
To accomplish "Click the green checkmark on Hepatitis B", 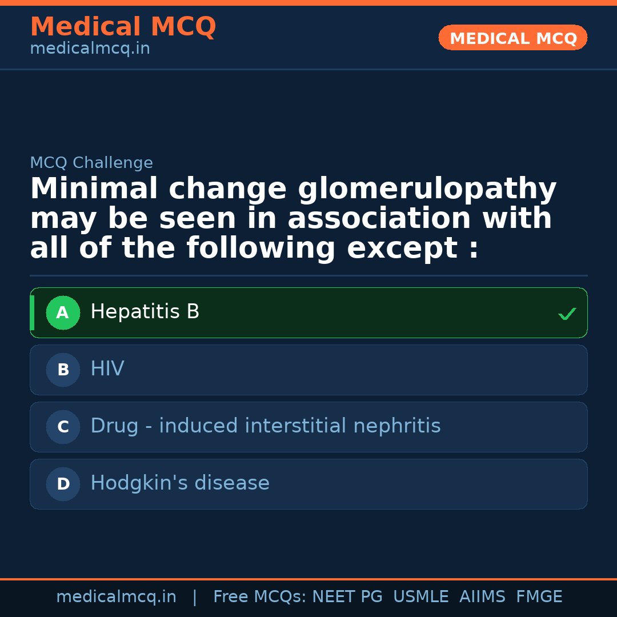I will pos(567,314).
